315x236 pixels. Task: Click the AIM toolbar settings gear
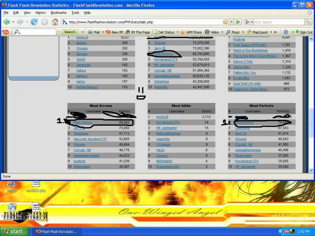pyautogui.click(x=286, y=32)
